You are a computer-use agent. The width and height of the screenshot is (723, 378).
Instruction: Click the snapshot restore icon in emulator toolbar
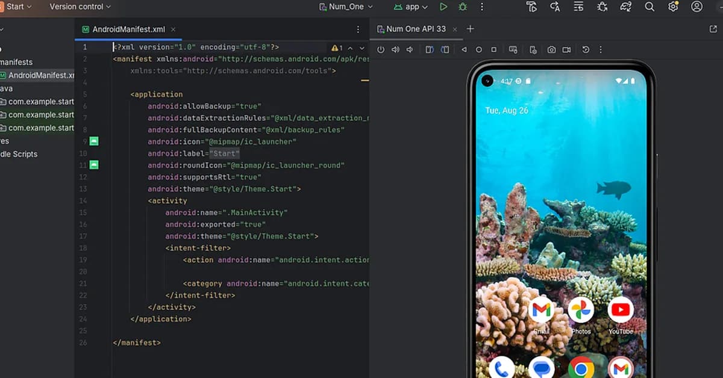(x=586, y=50)
